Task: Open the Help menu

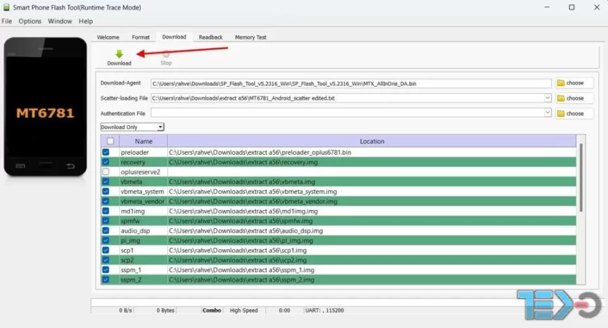Action: pyautogui.click(x=86, y=21)
